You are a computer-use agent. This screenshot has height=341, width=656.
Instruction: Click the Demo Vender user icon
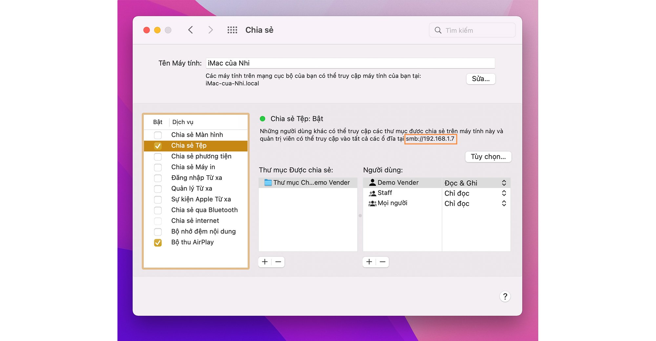(372, 182)
